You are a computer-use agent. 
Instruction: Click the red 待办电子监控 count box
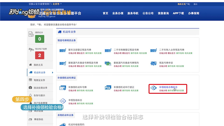point(40,55)
